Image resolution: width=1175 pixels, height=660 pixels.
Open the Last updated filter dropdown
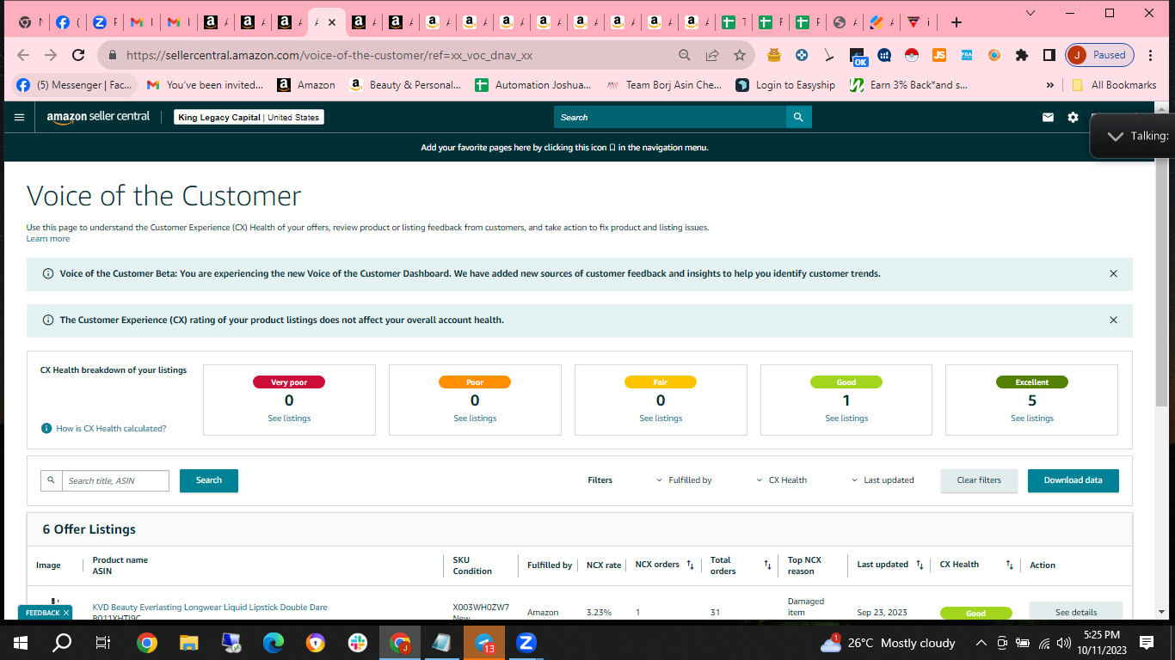[x=883, y=480]
